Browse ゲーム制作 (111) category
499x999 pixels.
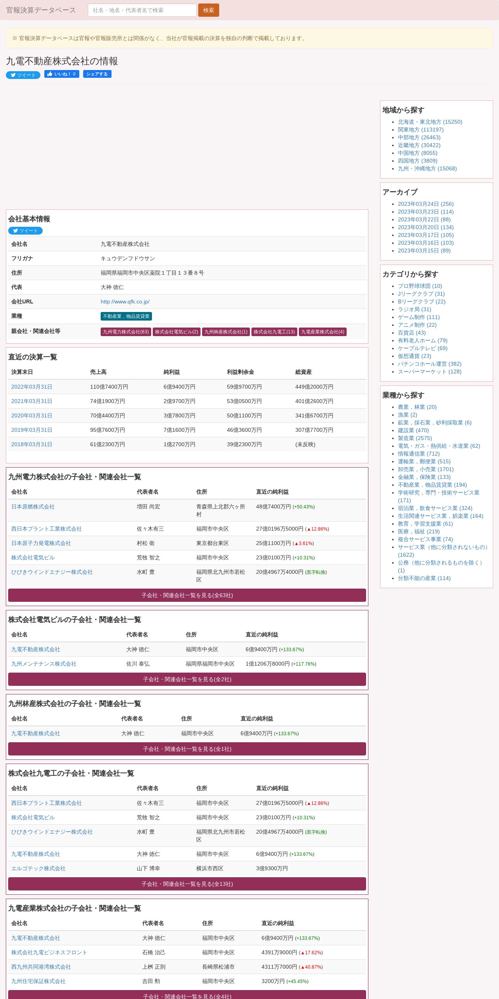(x=419, y=317)
